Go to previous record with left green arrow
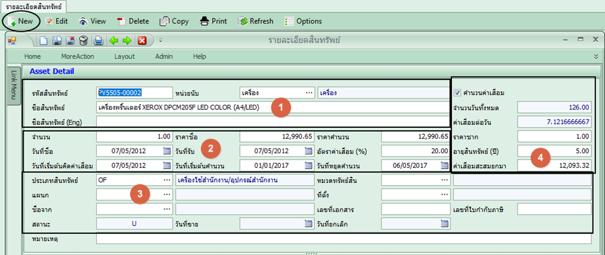The width and height of the screenshot is (605, 255). [x=114, y=41]
